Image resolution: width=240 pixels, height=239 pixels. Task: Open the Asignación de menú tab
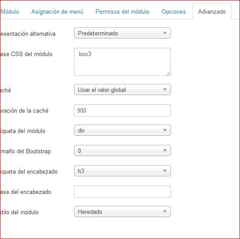pyautogui.click(x=57, y=11)
